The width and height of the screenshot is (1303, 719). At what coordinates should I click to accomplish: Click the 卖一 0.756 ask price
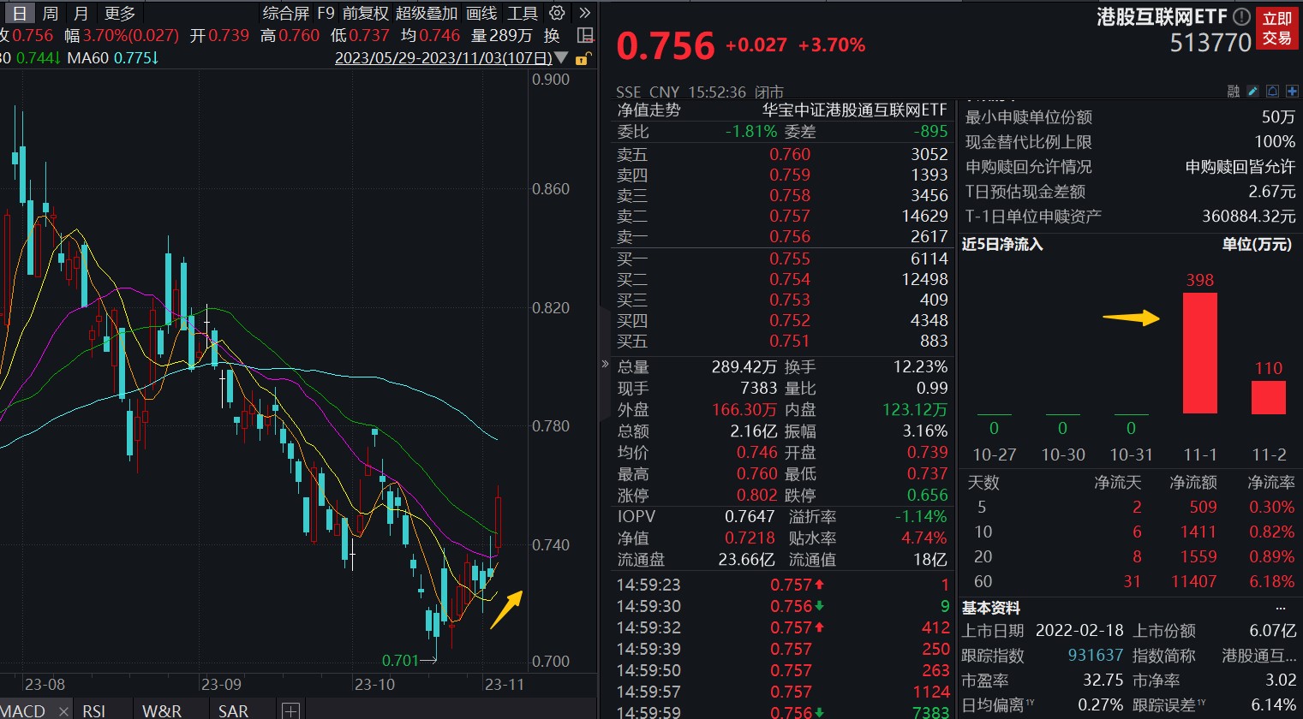pos(789,236)
